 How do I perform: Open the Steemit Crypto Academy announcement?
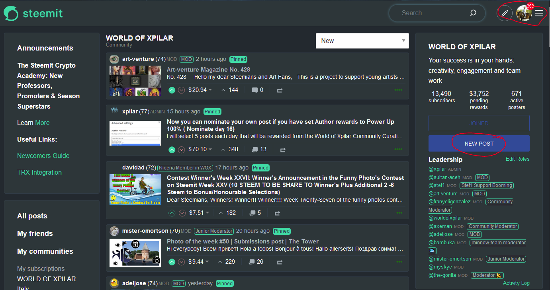(48, 86)
